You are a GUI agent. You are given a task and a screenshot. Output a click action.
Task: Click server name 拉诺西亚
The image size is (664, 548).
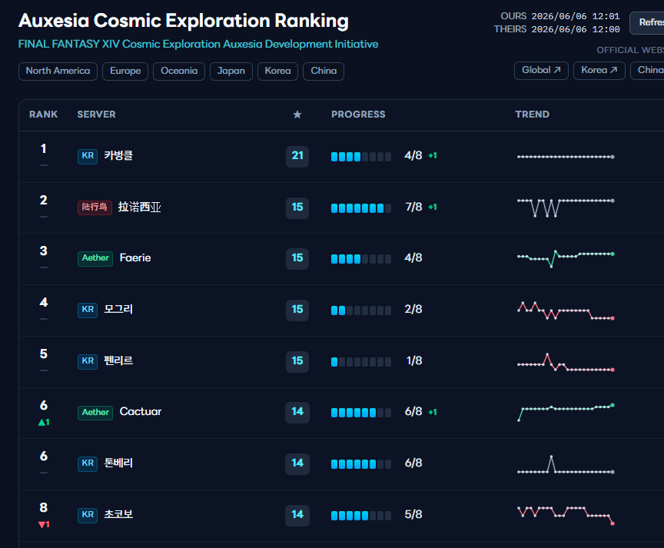point(139,207)
